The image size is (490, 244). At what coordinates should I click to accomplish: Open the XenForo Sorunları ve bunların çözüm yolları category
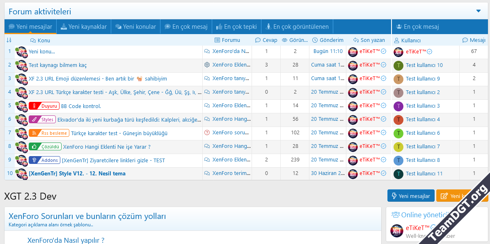(x=87, y=216)
